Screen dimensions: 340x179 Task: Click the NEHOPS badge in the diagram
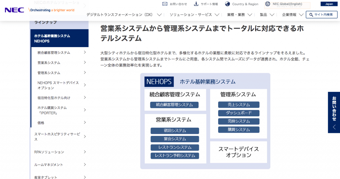(159, 82)
